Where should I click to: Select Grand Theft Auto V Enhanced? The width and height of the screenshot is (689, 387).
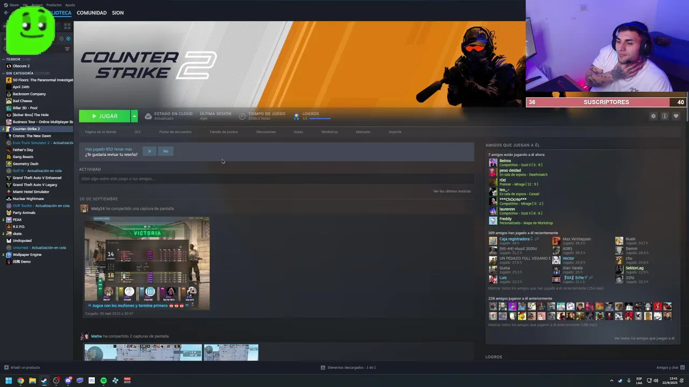tap(37, 178)
